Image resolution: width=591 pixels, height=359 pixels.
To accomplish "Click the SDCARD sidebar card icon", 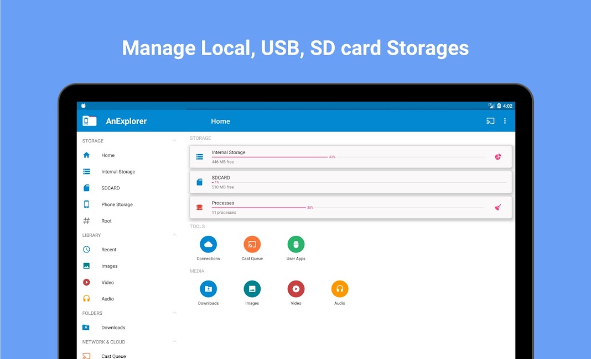I will pos(86,188).
